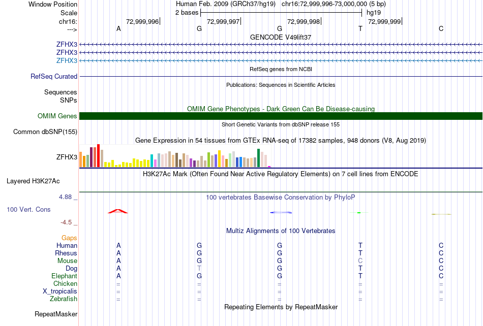Click the light-blue ZFHX3 transcript label
Viewport: 483px width, 326px height.
pyautogui.click(x=67, y=60)
